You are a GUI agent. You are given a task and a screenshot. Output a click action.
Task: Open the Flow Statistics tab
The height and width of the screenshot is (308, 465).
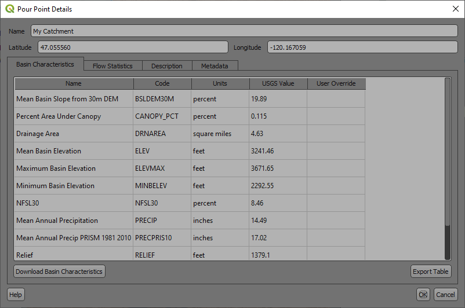click(x=112, y=66)
